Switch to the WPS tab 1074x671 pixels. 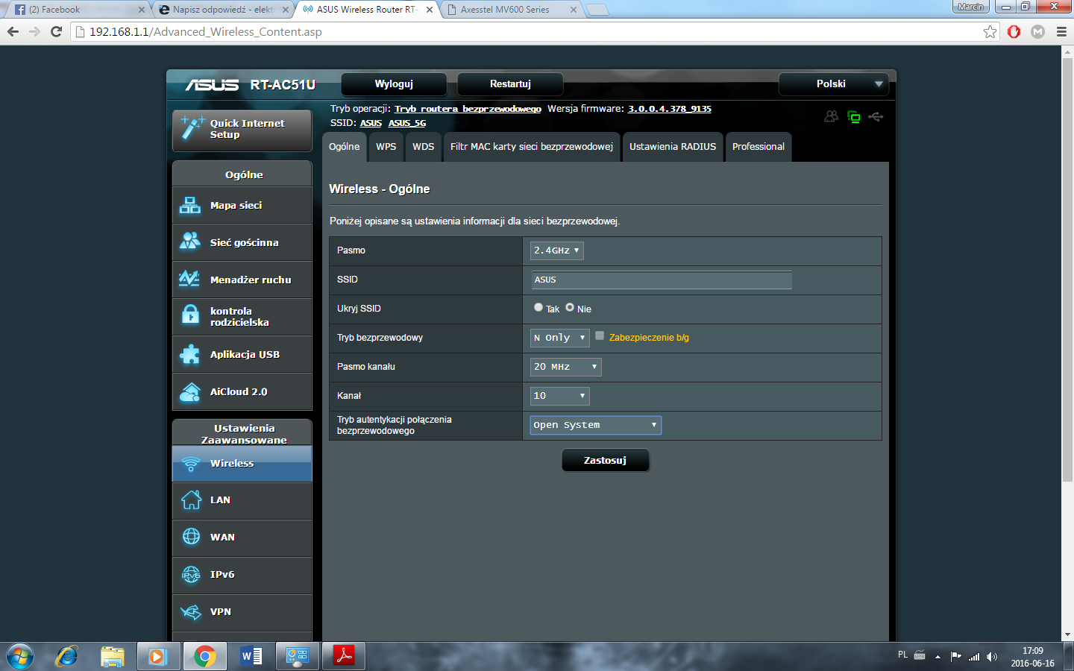tap(386, 147)
